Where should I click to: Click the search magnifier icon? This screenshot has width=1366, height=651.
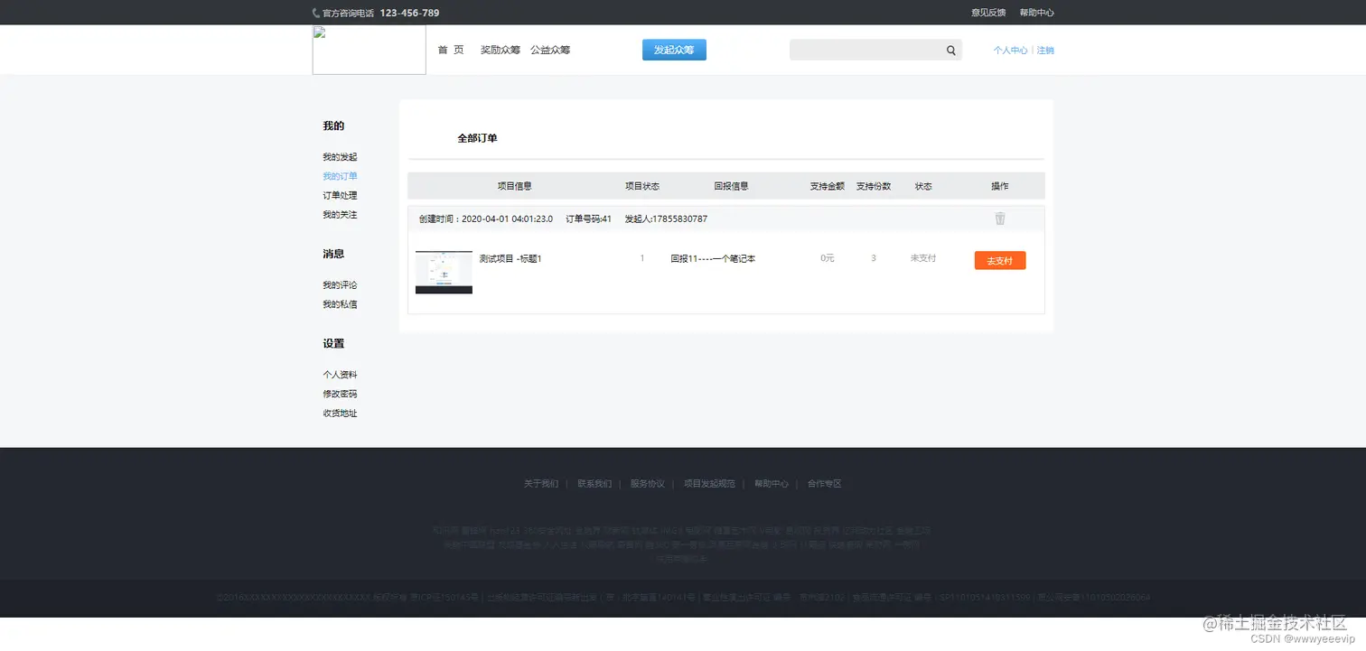click(950, 50)
